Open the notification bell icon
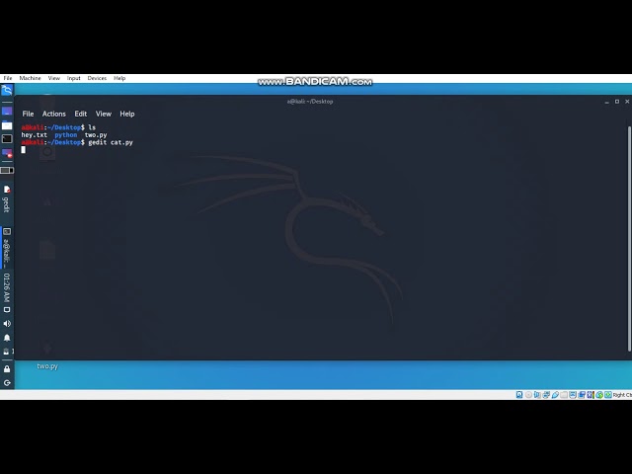Screen dimensions: 632x474 7,338
